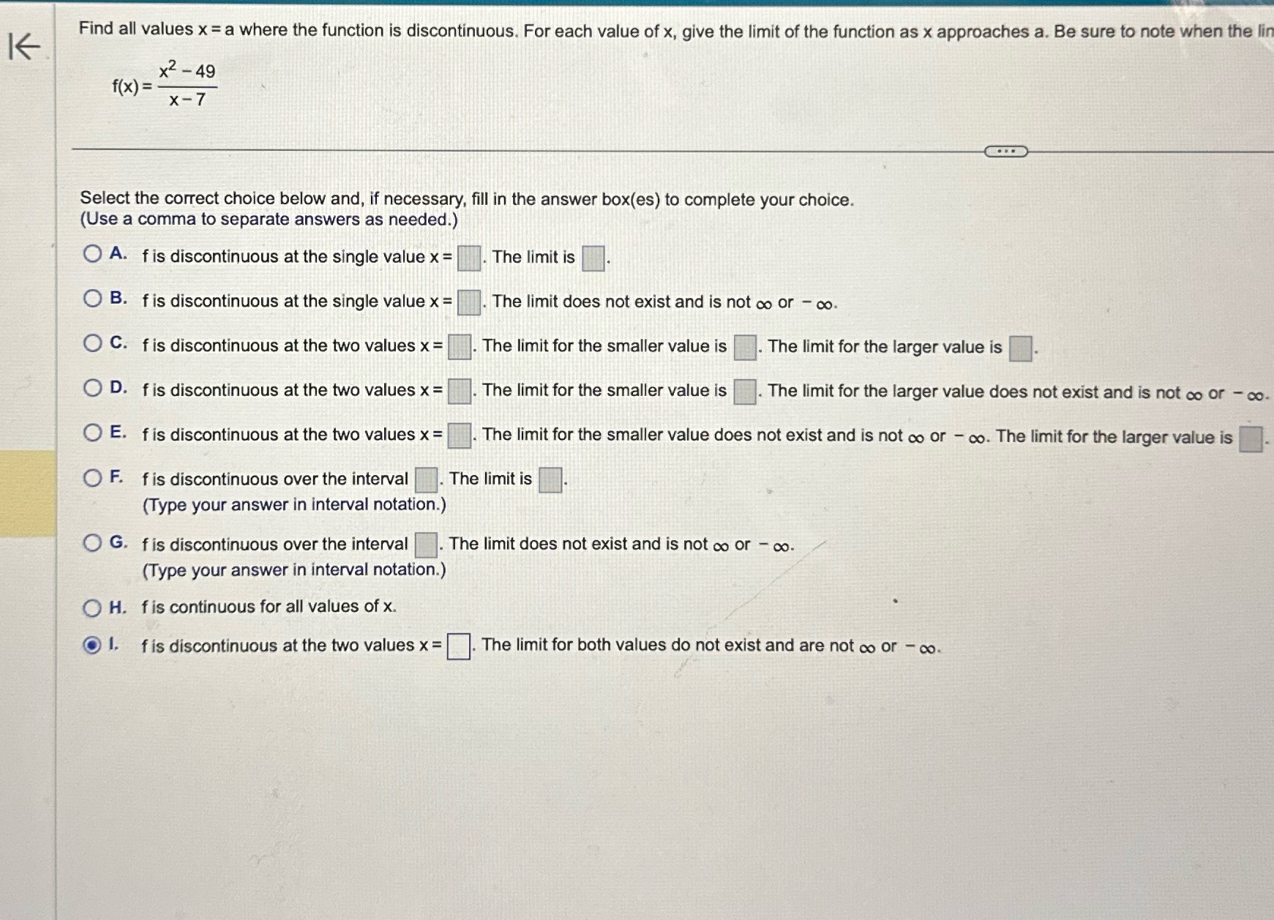Choose option E about nonexistent smaller limit
The image size is (1274, 920).
[92, 432]
